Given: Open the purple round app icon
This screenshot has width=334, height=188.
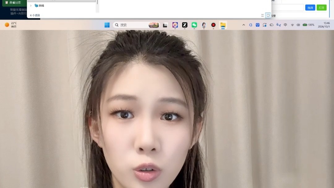Looking at the screenshot, I should [x=175, y=25].
